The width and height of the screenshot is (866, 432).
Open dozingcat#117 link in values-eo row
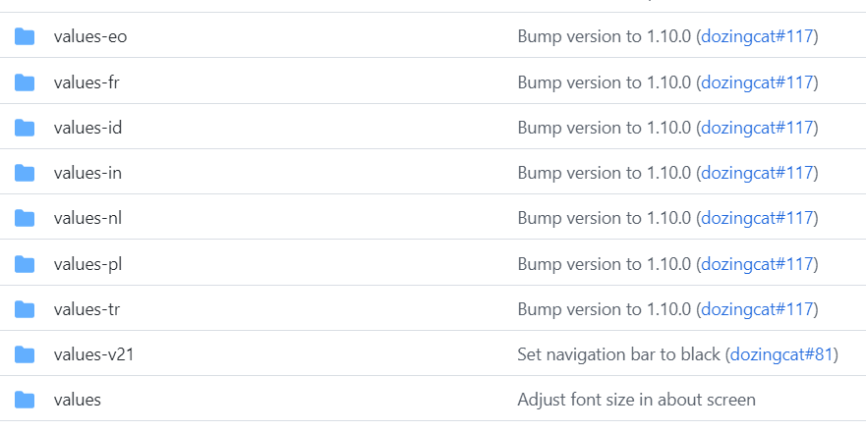[x=757, y=37]
